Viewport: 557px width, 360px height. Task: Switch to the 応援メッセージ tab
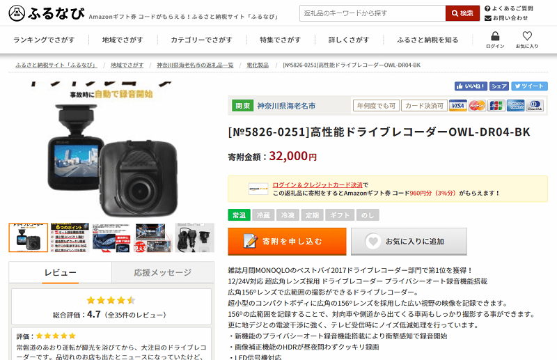[163, 272]
